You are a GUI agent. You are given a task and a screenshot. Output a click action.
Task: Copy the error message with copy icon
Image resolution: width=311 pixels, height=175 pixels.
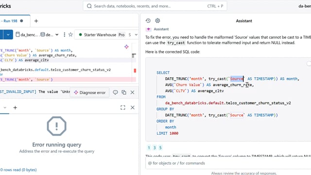tap(124, 92)
